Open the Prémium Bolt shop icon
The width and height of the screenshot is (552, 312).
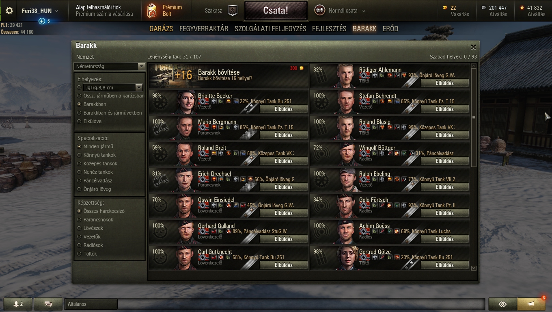[152, 11]
